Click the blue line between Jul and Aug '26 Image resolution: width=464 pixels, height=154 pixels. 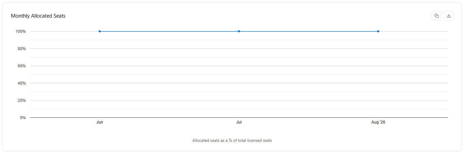[x=309, y=31]
